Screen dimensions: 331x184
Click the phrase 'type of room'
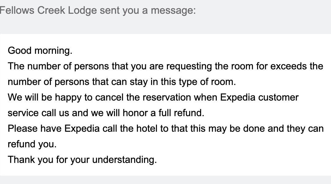click(x=208, y=82)
